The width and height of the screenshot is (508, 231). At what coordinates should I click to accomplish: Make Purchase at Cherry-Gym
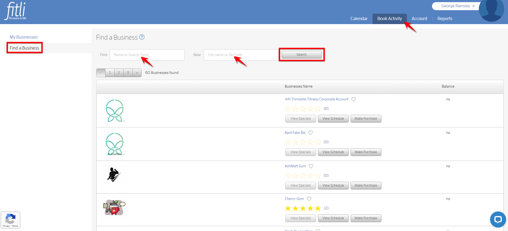[366, 218]
